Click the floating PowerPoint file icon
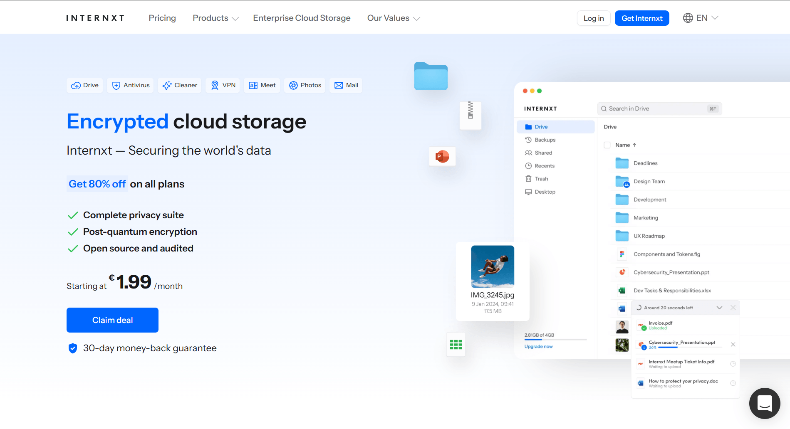The width and height of the screenshot is (790, 429). point(442,156)
